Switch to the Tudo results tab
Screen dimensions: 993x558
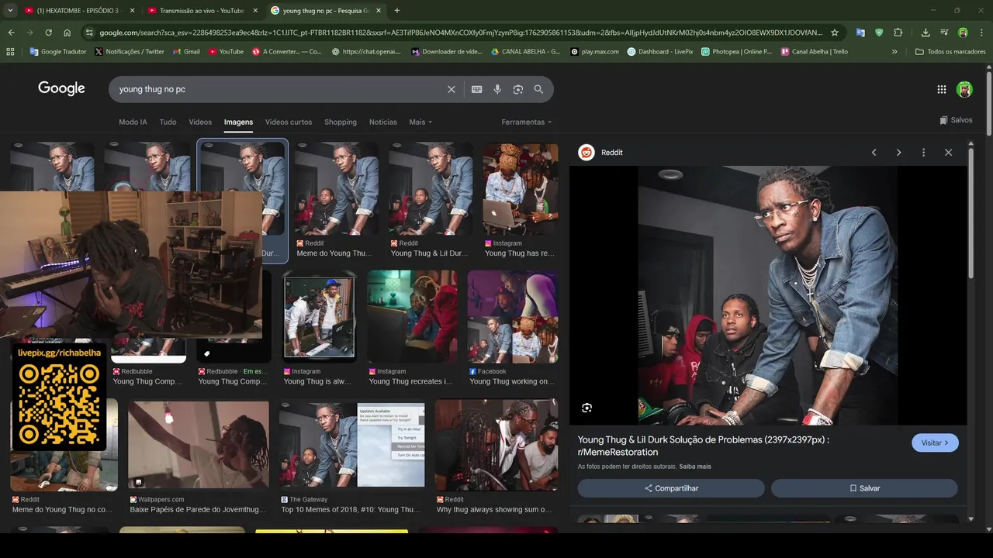(168, 122)
